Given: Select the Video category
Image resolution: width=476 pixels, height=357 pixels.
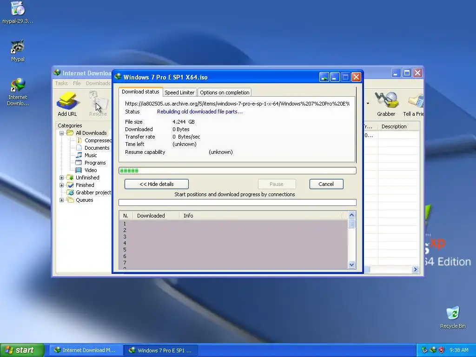Looking at the screenshot, I should tap(86, 170).
